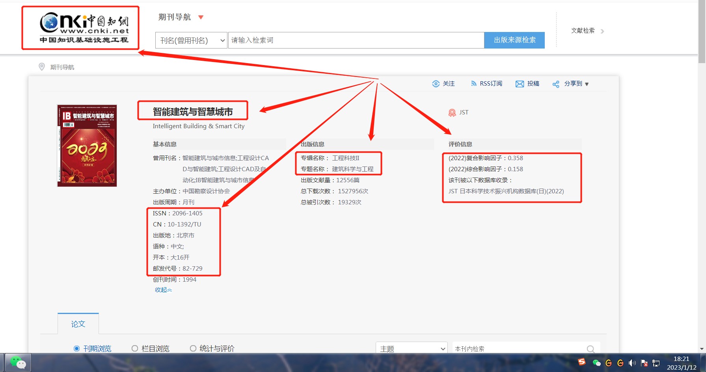Focus the 请输入检索词 search input
706x372 pixels.
coord(356,40)
